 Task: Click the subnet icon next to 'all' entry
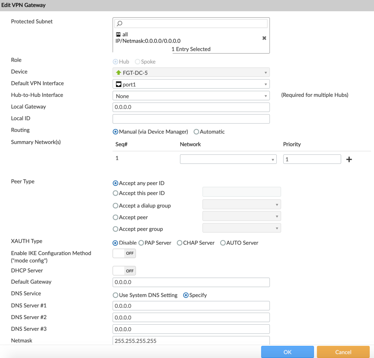(117, 34)
